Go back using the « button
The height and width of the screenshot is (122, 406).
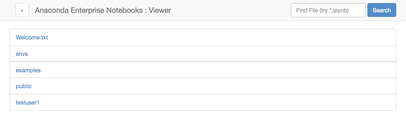[x=22, y=10]
